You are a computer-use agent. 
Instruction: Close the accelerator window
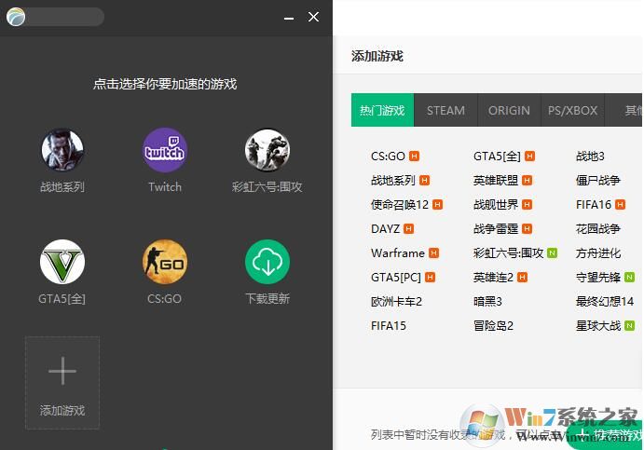[313, 17]
